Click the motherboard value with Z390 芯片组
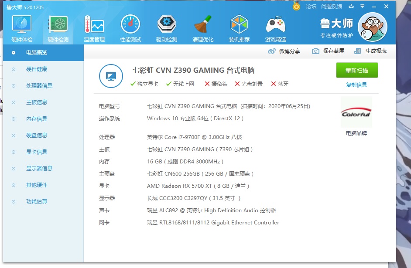411x268 pixels. (200, 149)
